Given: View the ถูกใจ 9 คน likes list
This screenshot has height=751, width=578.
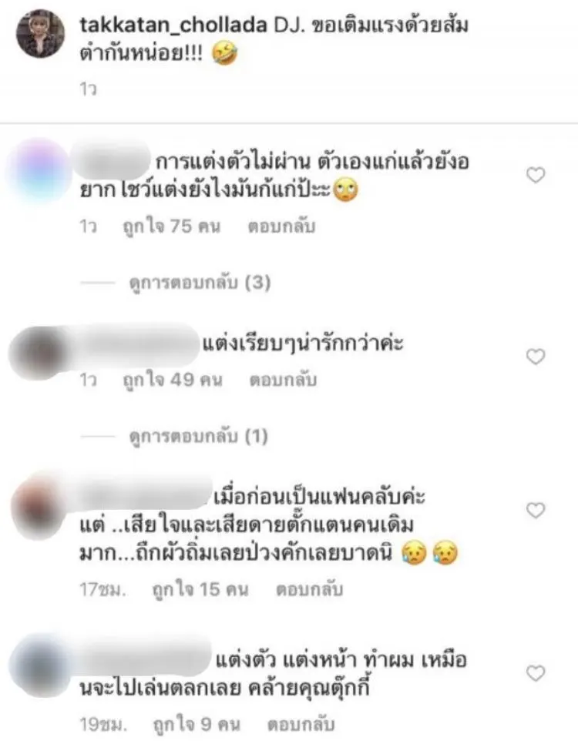Looking at the screenshot, I should (197, 725).
